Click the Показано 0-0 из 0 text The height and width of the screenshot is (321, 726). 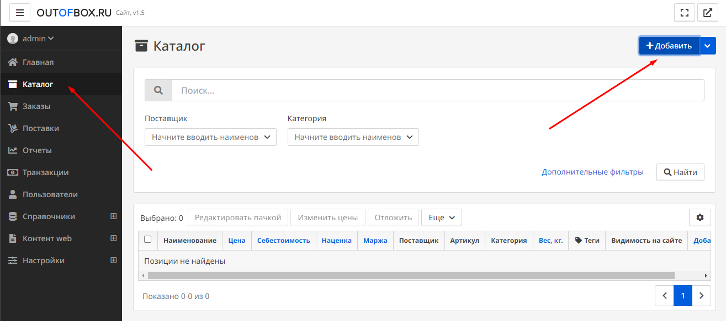pyautogui.click(x=176, y=296)
